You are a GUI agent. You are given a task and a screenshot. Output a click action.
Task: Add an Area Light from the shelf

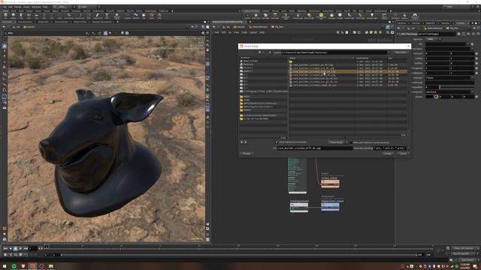275,16
